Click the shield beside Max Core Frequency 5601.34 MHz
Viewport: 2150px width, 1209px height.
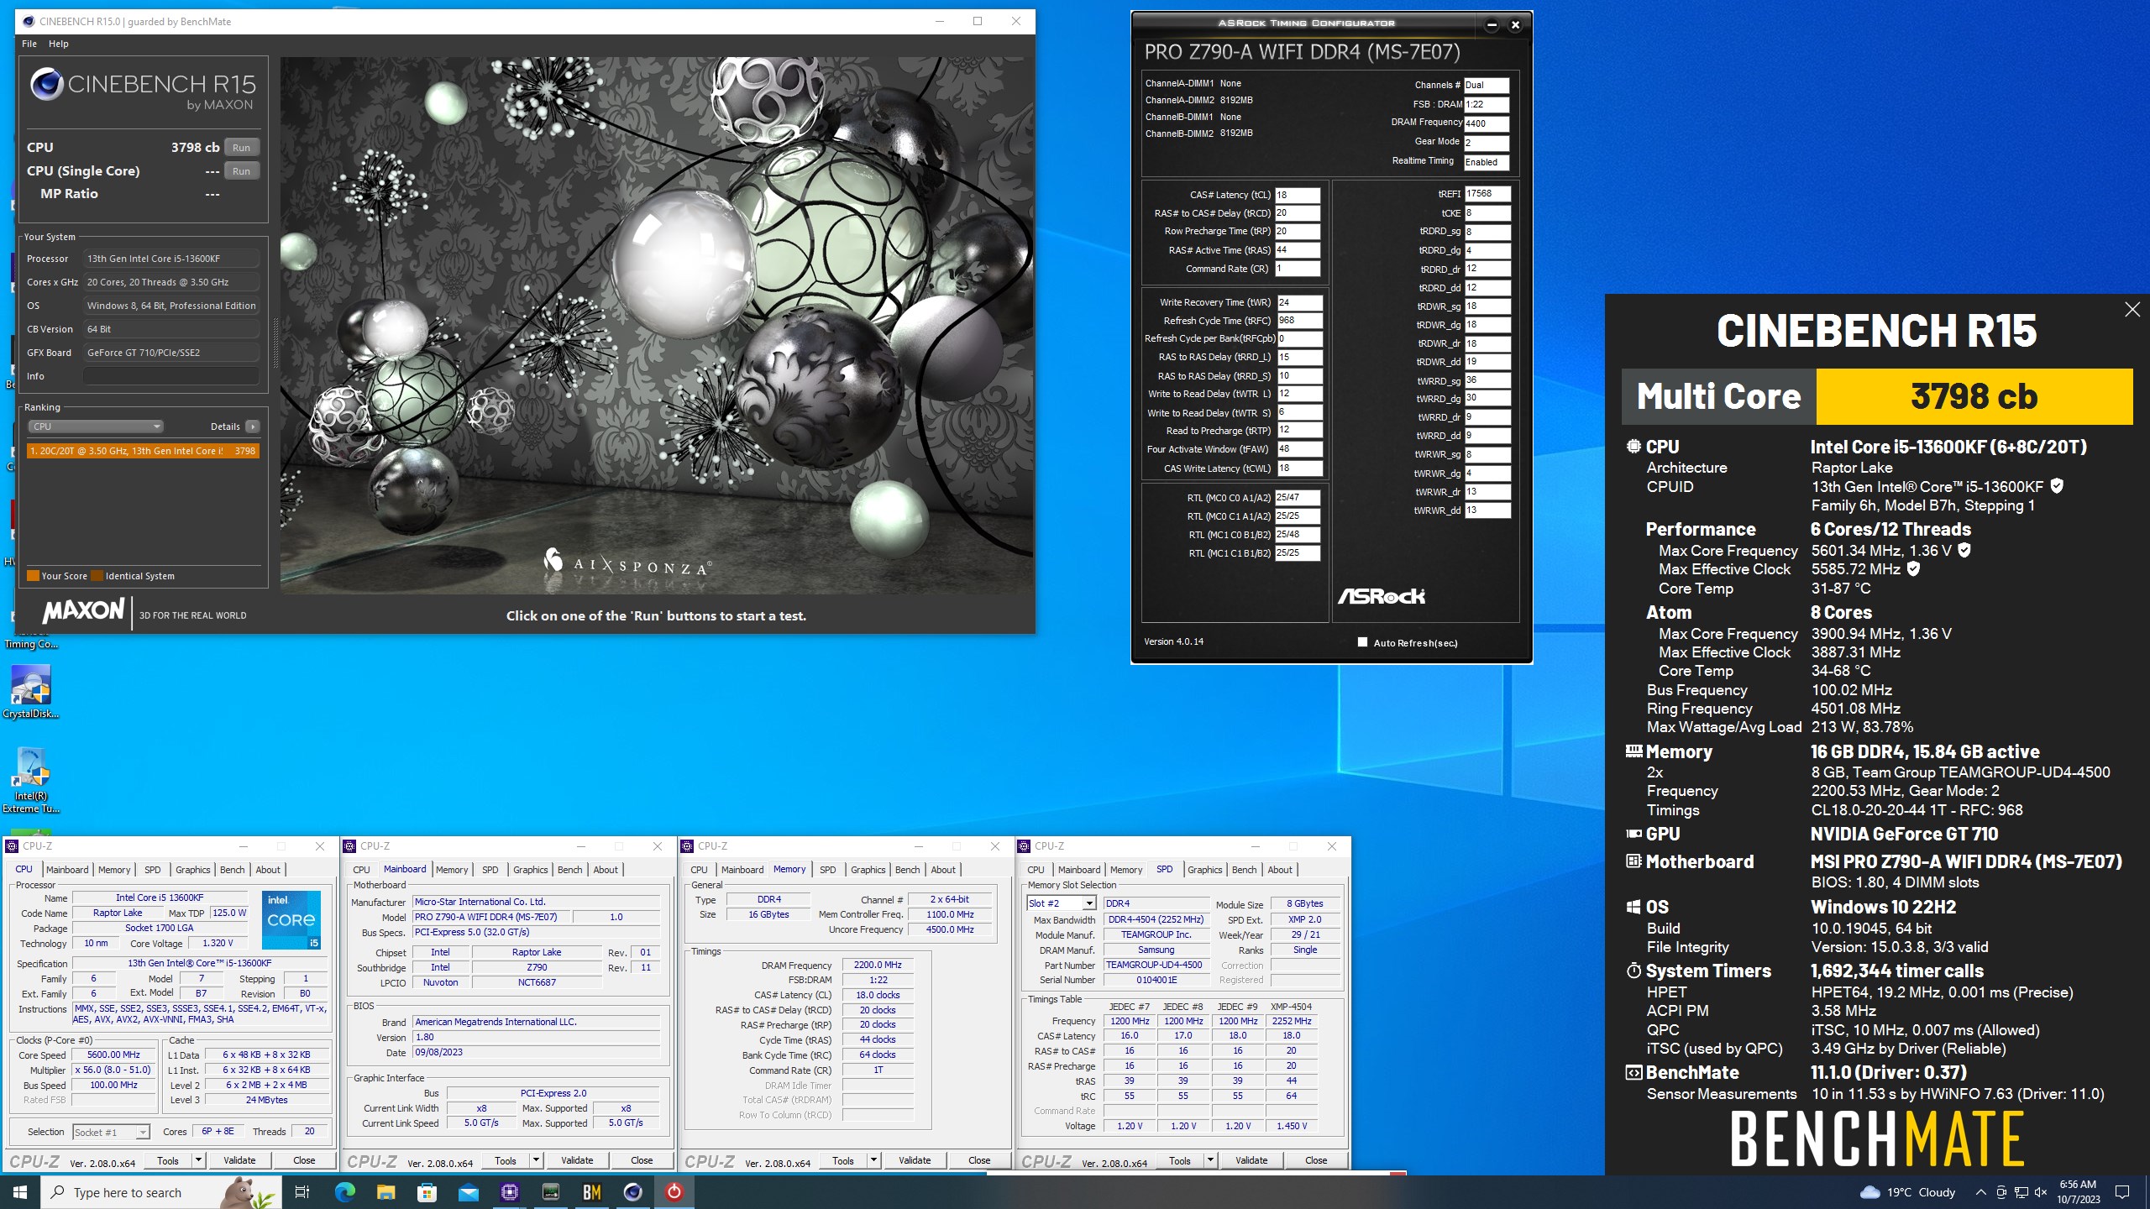(1964, 550)
